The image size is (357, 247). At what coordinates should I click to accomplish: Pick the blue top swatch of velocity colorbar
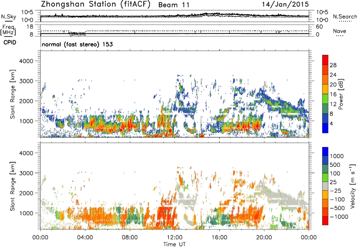[x=325, y=152]
